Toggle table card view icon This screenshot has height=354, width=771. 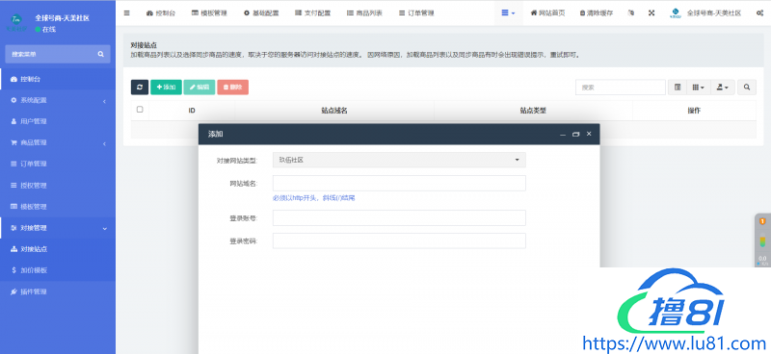pyautogui.click(x=678, y=87)
